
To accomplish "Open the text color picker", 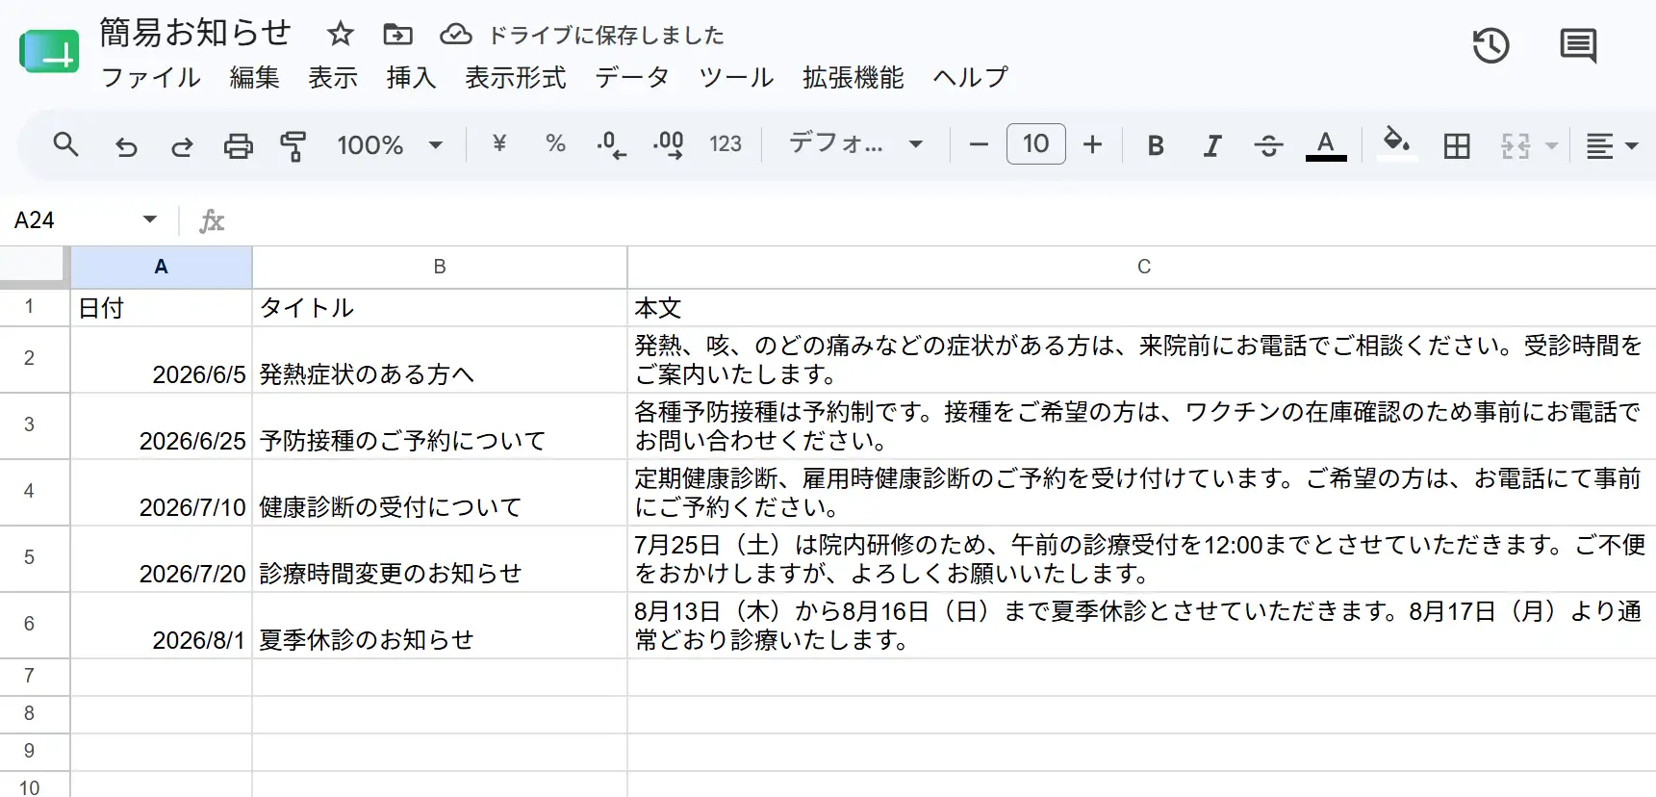I will click(1325, 145).
